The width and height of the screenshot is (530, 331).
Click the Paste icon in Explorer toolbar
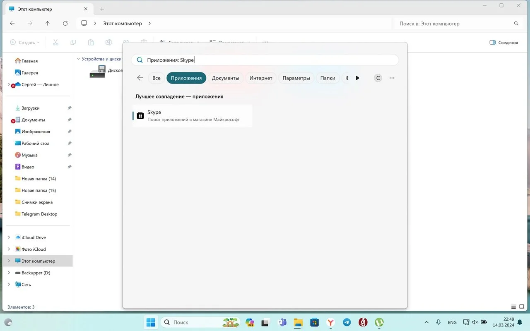click(91, 42)
